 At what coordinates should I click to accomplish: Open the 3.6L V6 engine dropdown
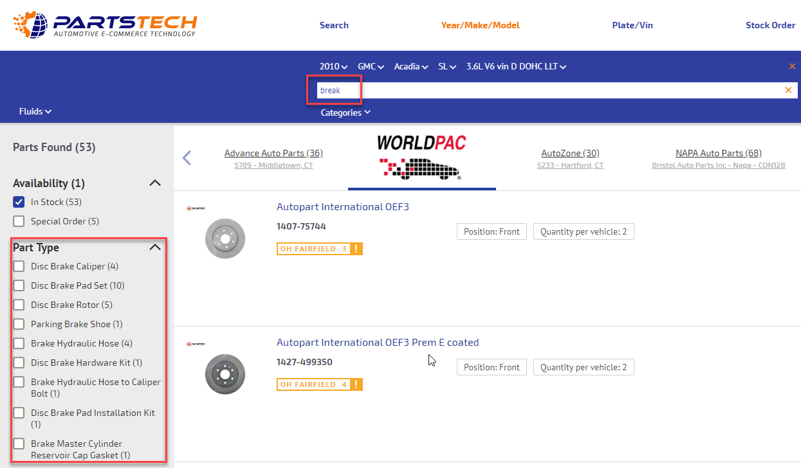coord(516,66)
